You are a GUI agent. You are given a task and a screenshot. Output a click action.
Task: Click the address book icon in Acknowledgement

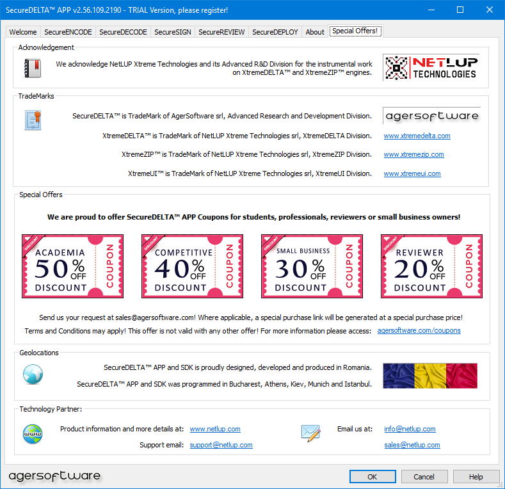pyautogui.click(x=33, y=68)
